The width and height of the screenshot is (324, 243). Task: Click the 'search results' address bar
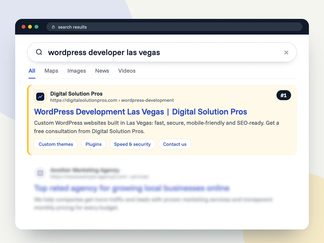click(174, 27)
